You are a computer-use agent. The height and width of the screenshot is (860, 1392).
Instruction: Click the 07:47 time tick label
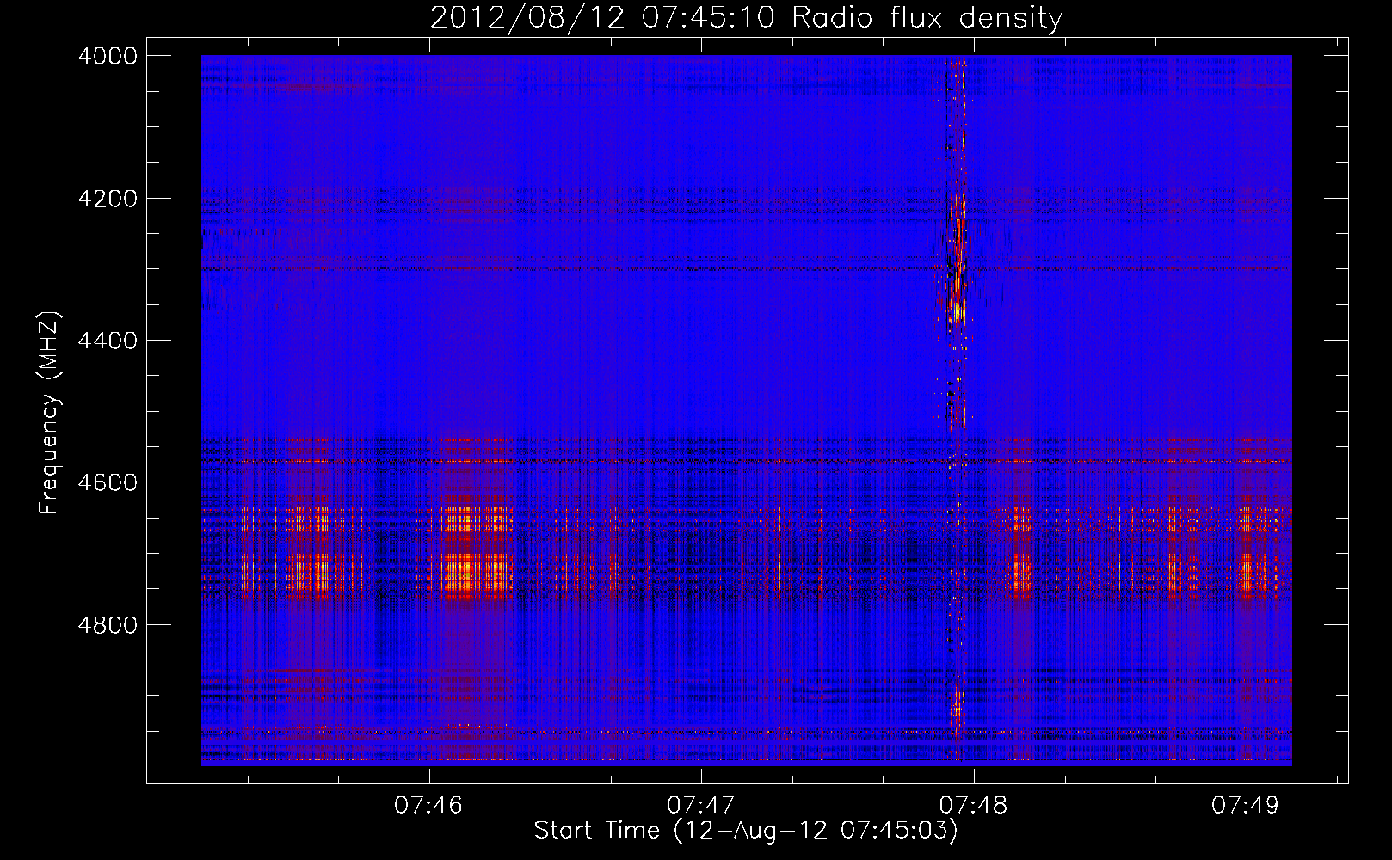tap(701, 806)
